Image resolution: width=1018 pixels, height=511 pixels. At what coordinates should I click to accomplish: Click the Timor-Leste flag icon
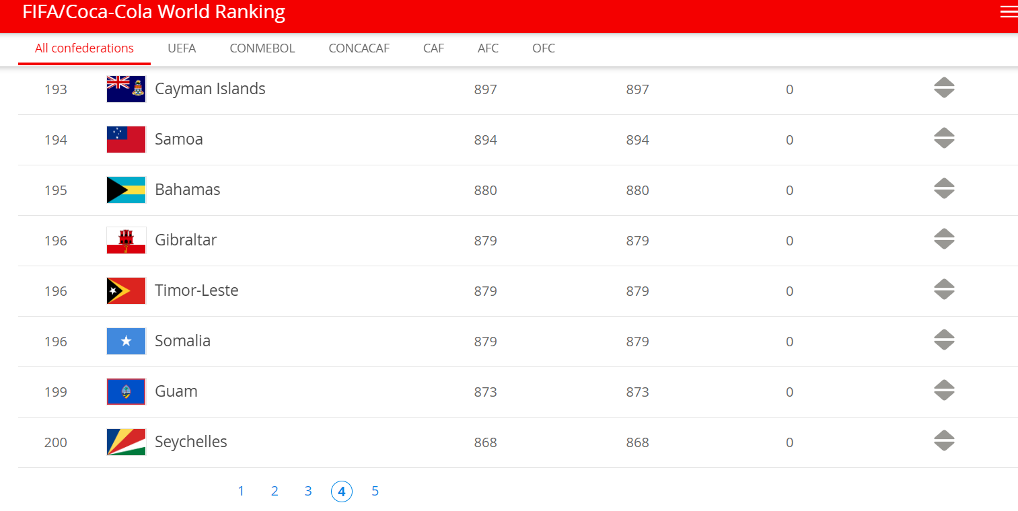click(126, 290)
